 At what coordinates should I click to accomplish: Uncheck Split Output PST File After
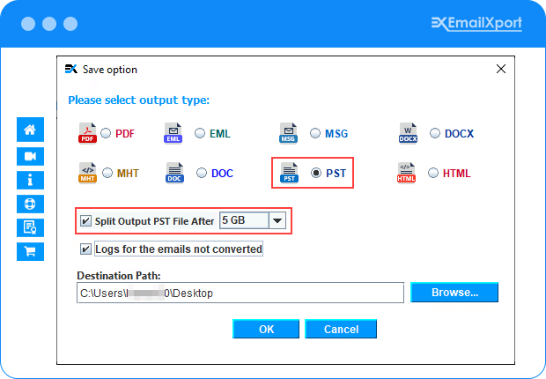tap(86, 221)
